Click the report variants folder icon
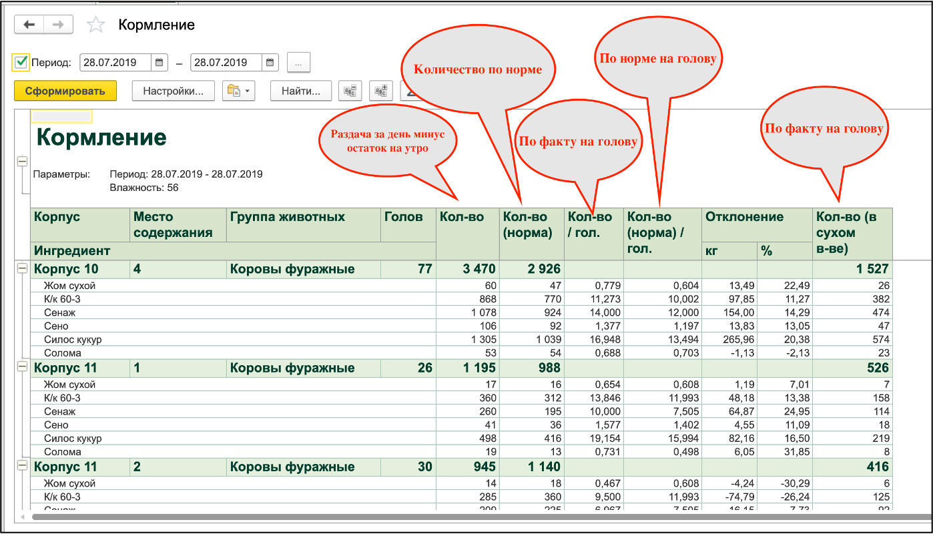933x534 pixels. click(233, 91)
